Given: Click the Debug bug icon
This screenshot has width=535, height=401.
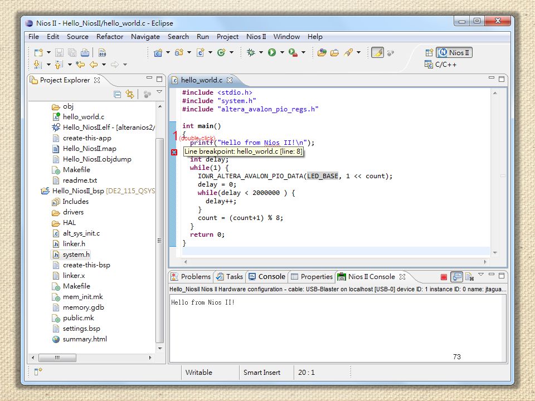Looking at the screenshot, I should [x=251, y=52].
